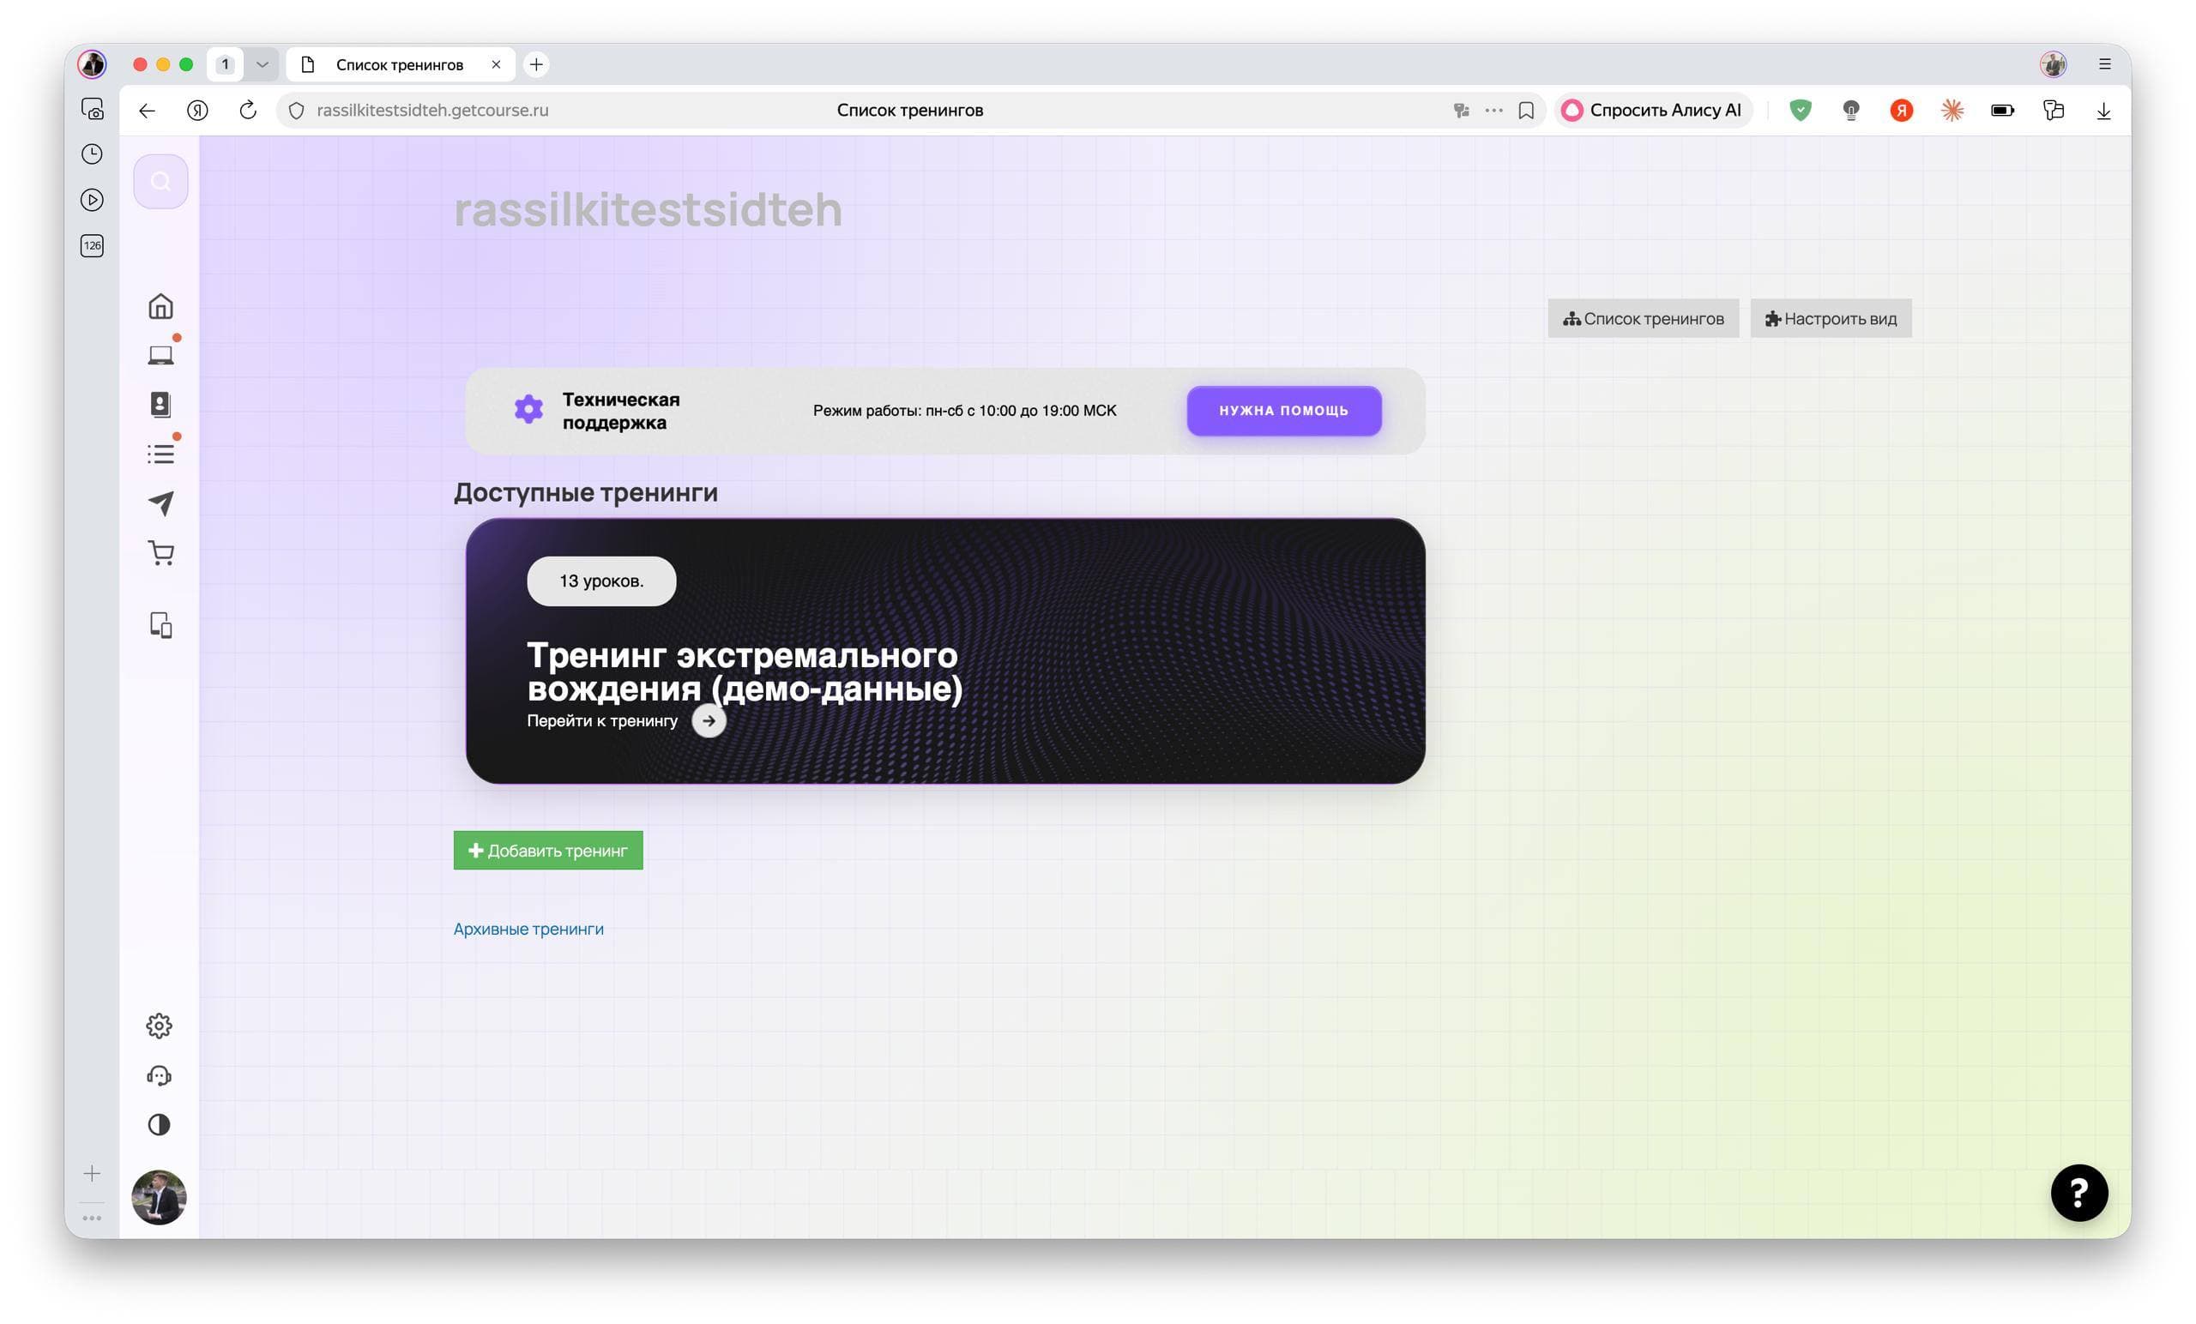Click the Техническая поддержка heading text
The image size is (2196, 1324).
(x=621, y=411)
